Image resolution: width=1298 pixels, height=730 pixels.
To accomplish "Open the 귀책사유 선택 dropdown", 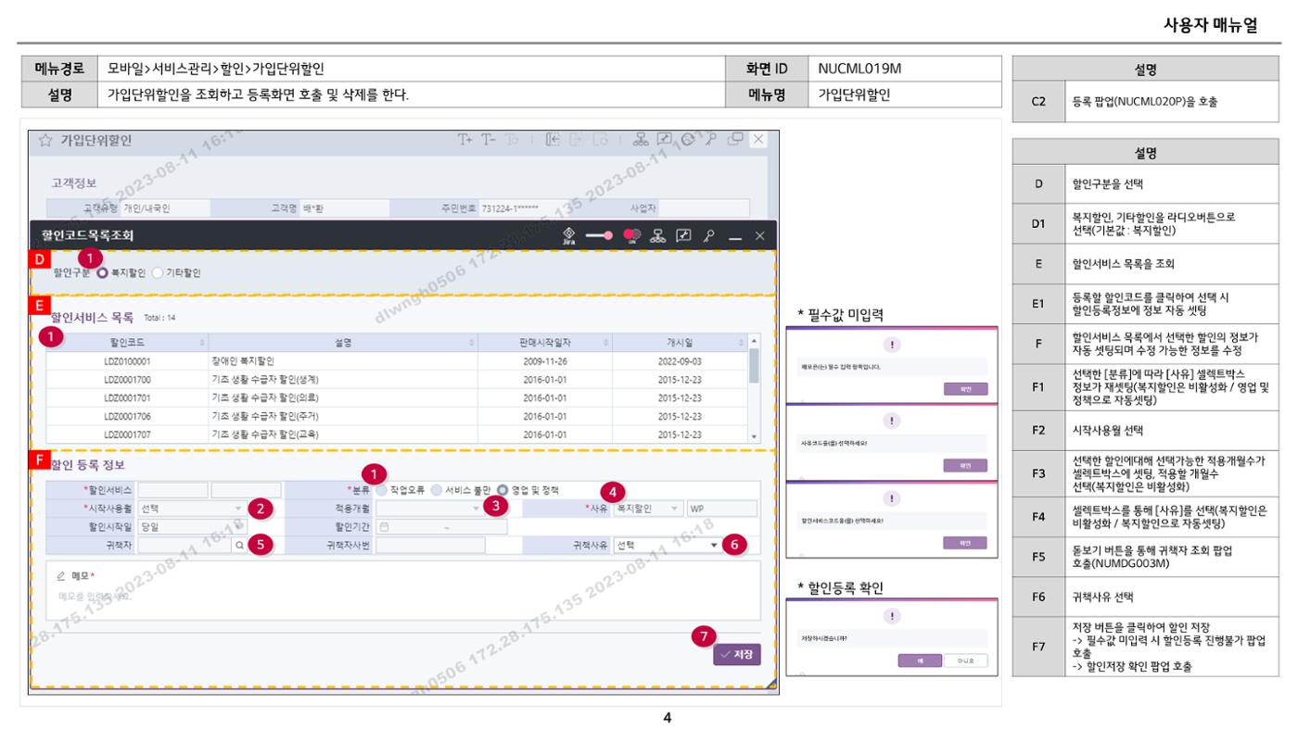I will (668, 546).
